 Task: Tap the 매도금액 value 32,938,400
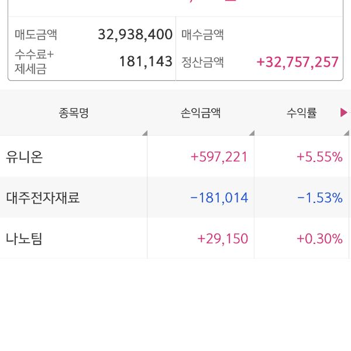(x=135, y=35)
